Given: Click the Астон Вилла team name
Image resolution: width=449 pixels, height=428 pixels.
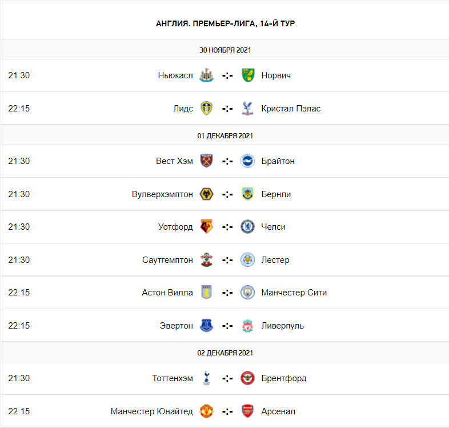Looking at the screenshot, I should [167, 293].
